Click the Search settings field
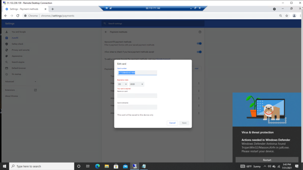Screen dimensions: 303x170 point(153,23)
